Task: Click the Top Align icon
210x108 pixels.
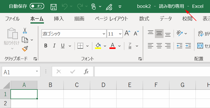Action: [x=151, y=33]
